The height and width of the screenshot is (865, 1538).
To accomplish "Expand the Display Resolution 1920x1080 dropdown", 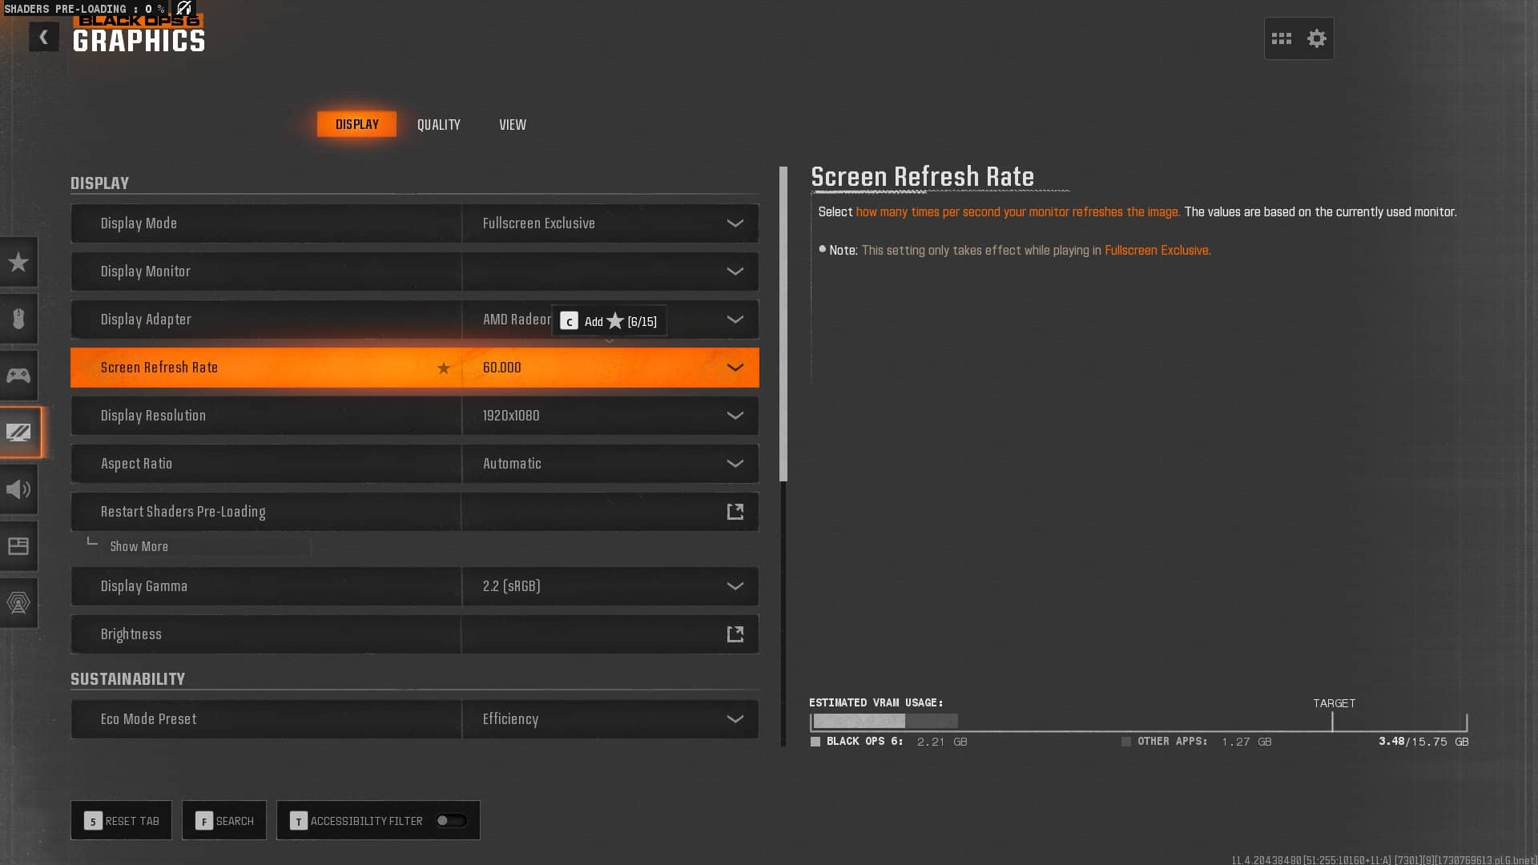I will click(x=610, y=416).
